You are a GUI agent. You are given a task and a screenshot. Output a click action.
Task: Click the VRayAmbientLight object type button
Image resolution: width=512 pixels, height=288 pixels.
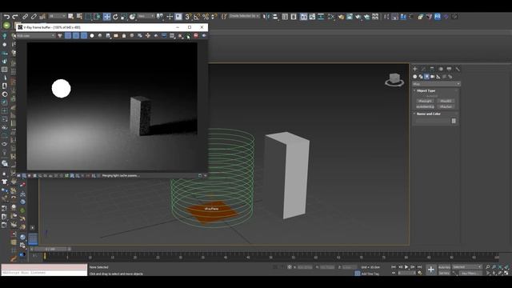pos(425,106)
